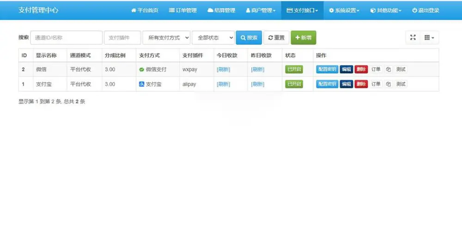Expand the 商户管理 dropdown menu

[x=261, y=10]
